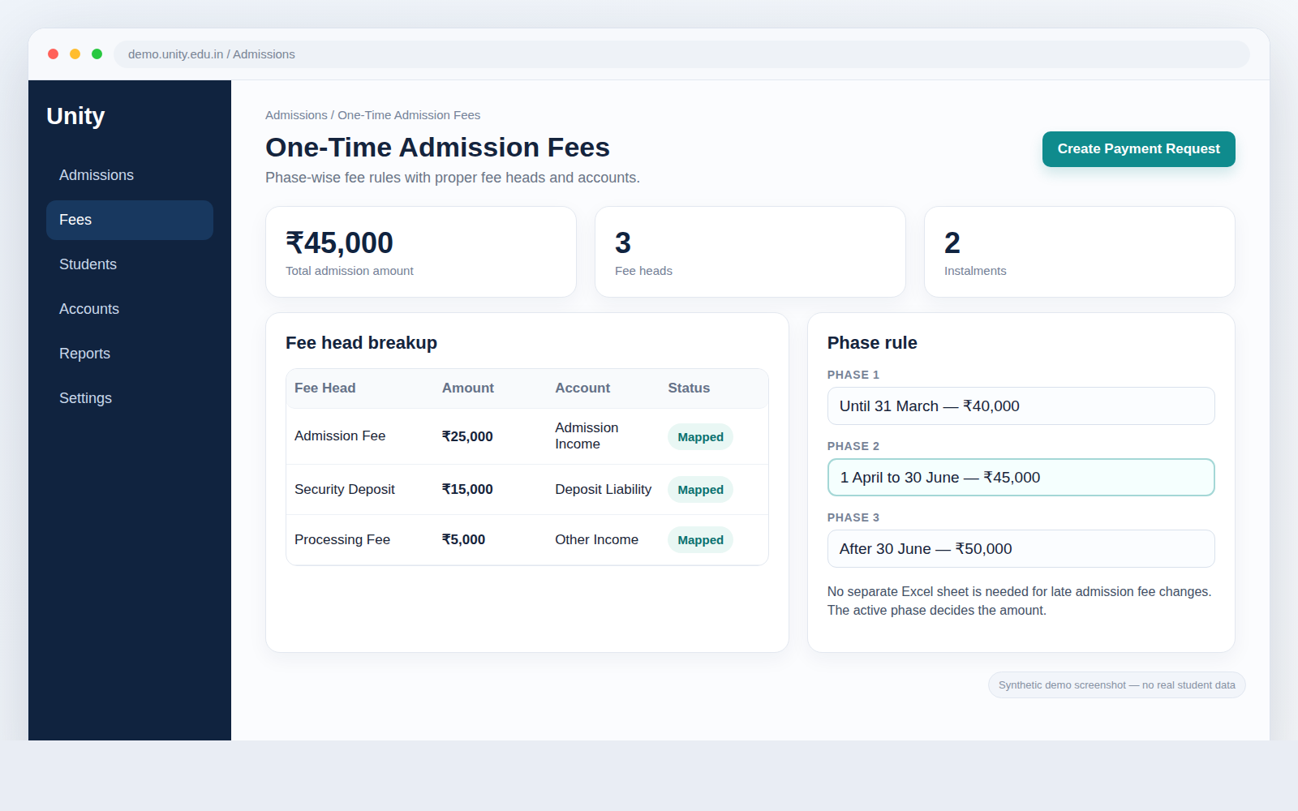Select the Fees sidebar item
Image resolution: width=1298 pixels, height=811 pixels.
click(130, 220)
